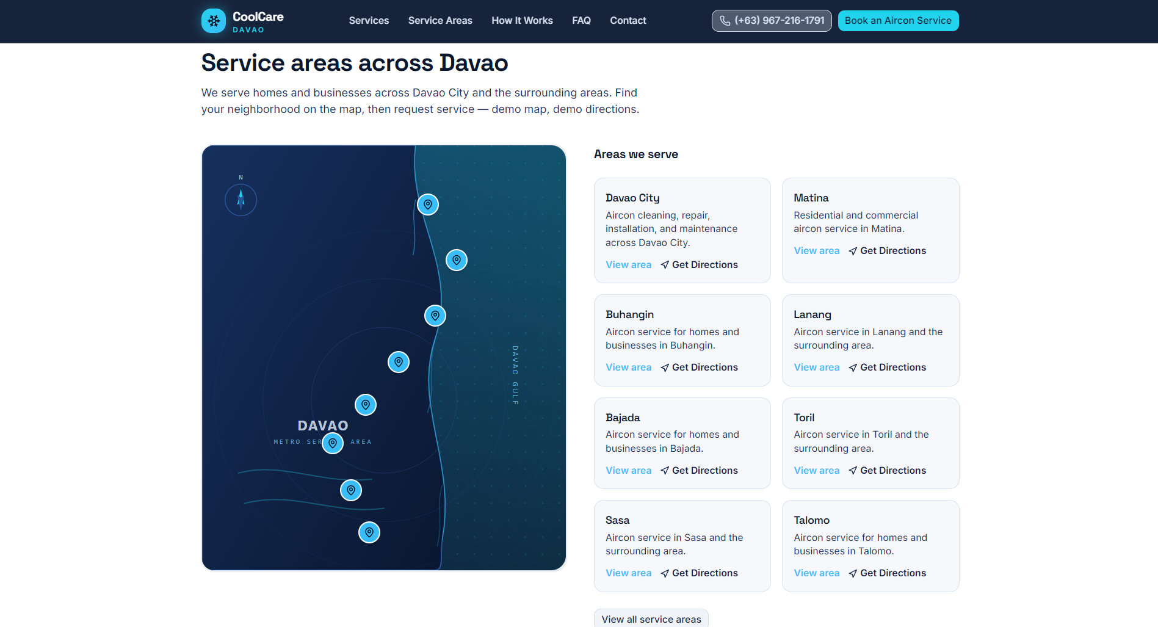Click Book an Aircon Service button
This screenshot has width=1158, height=627.
coord(898,21)
